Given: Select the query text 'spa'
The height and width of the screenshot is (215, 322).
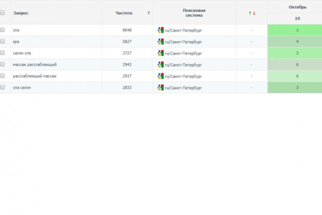Looking at the screenshot, I should click(x=16, y=42).
